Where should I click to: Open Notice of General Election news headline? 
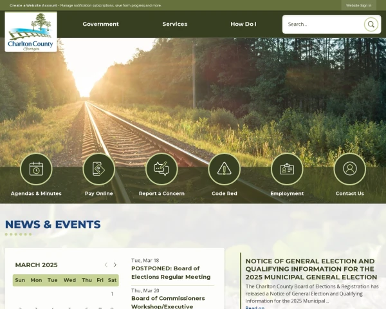[311, 269]
